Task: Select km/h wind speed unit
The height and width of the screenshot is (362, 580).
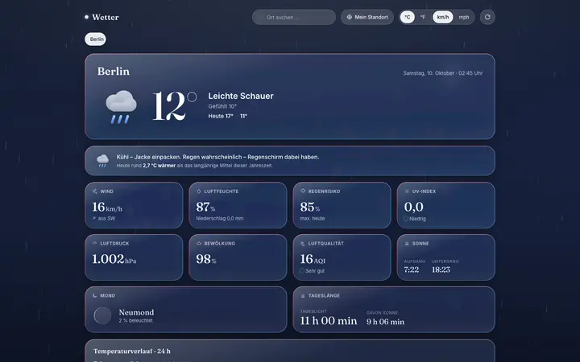Action: [x=443, y=17]
